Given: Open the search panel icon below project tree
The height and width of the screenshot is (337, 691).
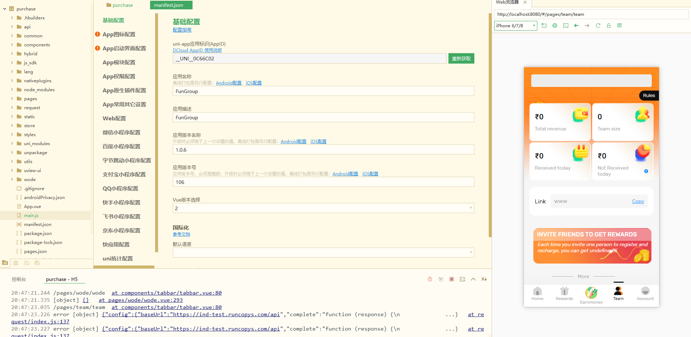Looking at the screenshot, I should pos(27,263).
